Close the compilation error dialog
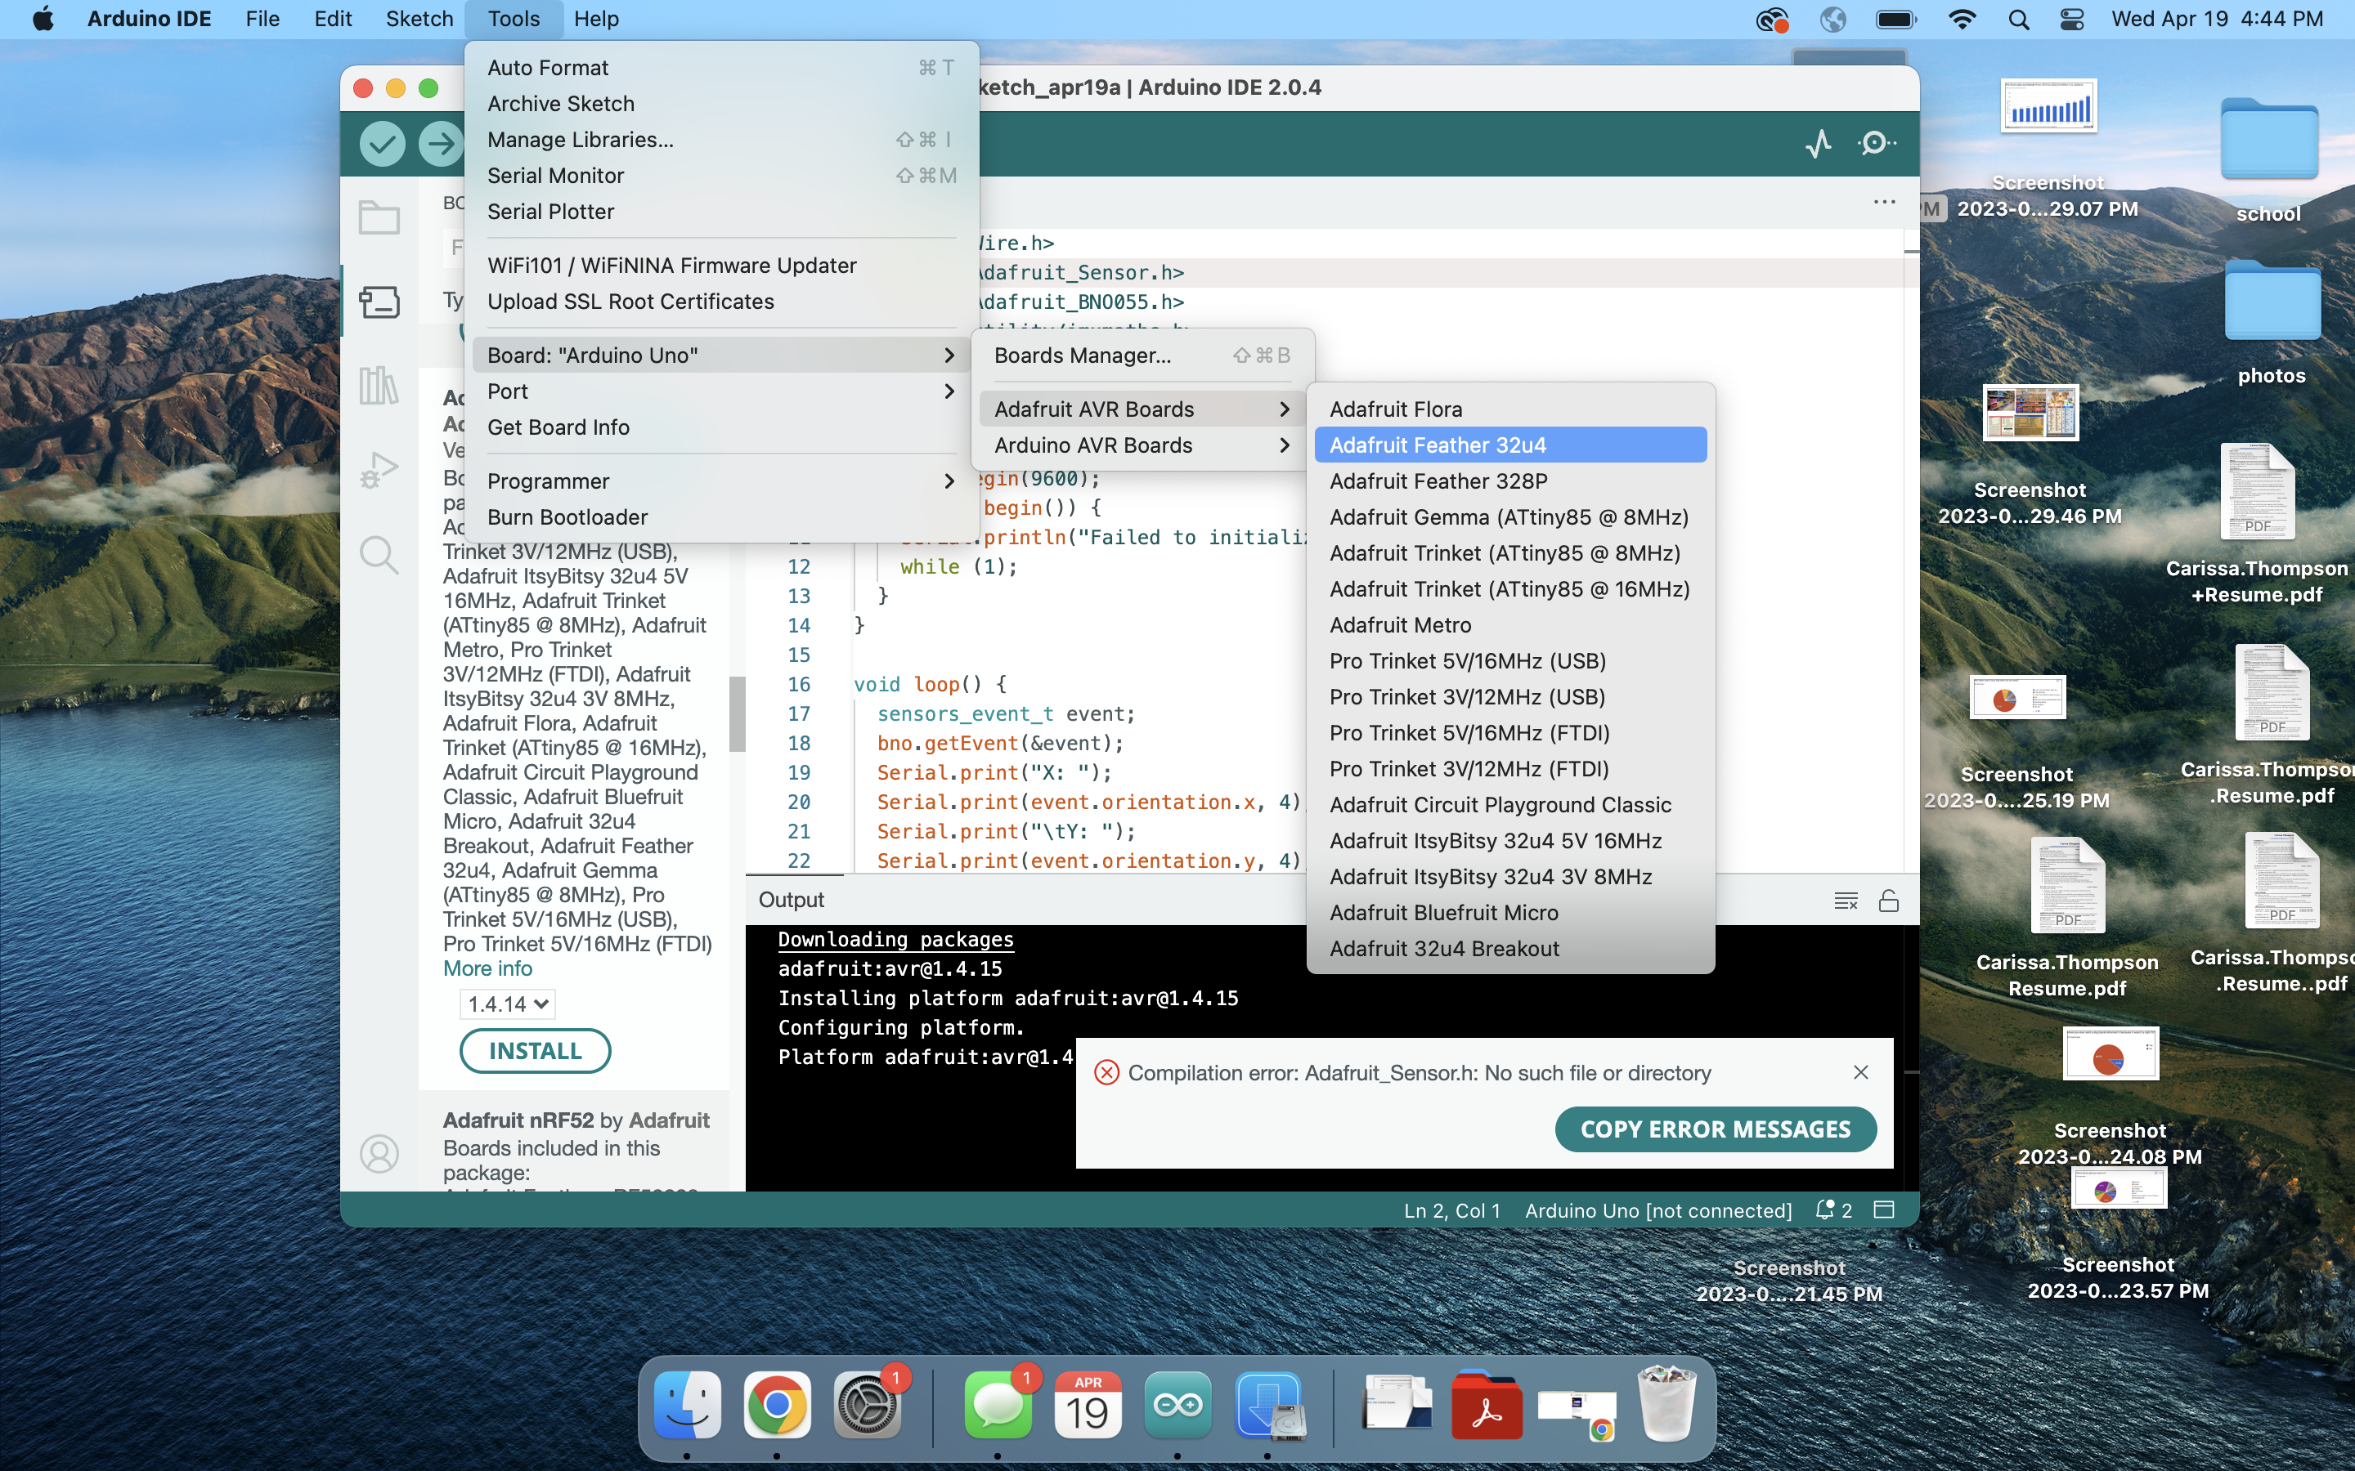 point(1860,1071)
